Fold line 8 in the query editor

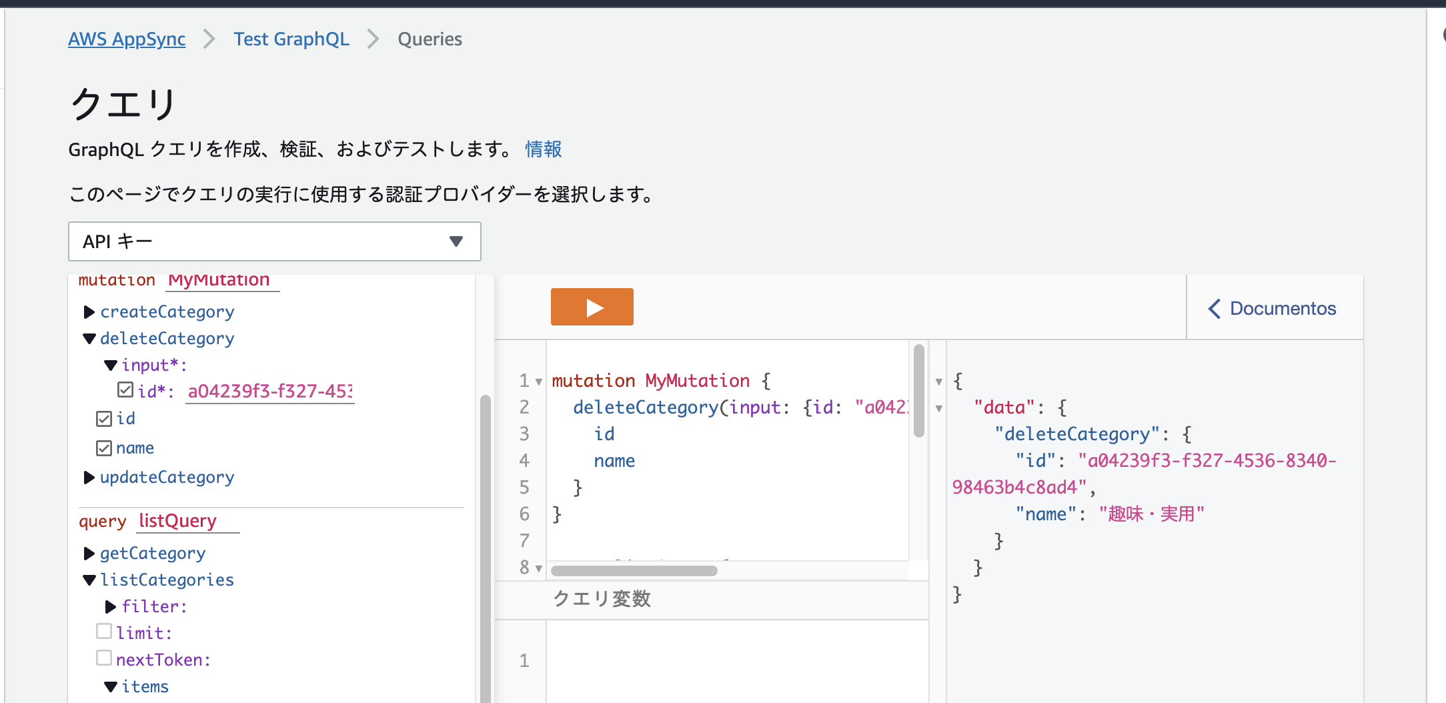[x=539, y=569]
